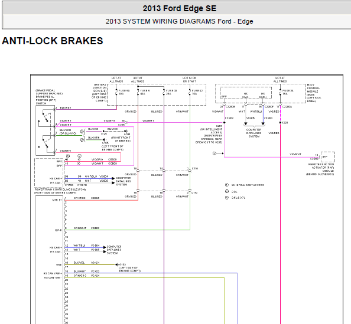Click circled 1 arrow marker beside VIO/WHT wire
The width and height of the screenshot is (351, 324).
click(x=218, y=153)
